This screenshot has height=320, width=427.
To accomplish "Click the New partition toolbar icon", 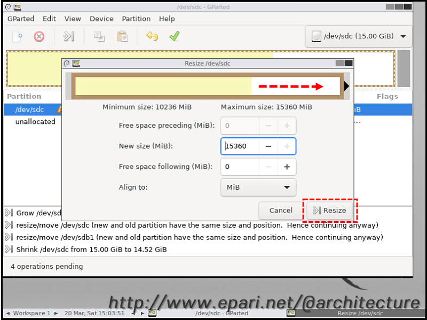I will coord(17,36).
